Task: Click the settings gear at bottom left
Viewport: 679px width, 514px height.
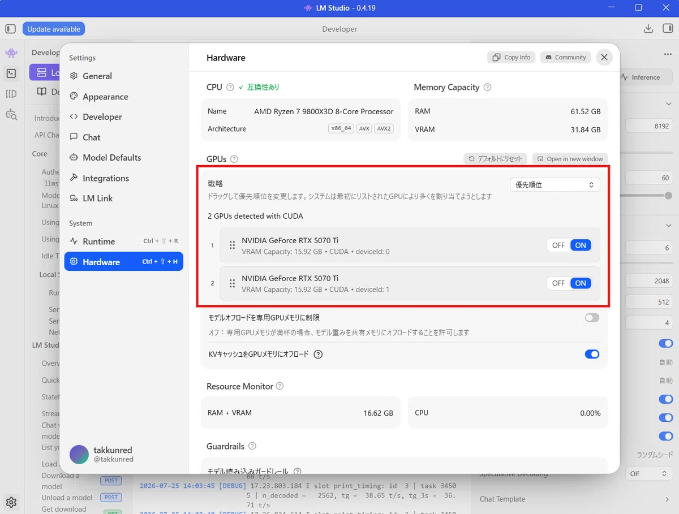Action: 11,502
